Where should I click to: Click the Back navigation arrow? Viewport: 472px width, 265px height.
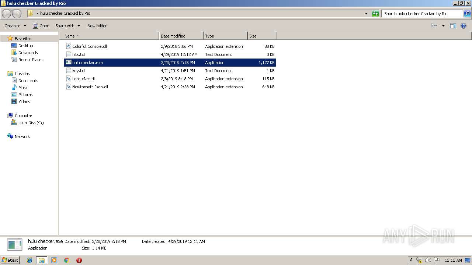(6, 14)
